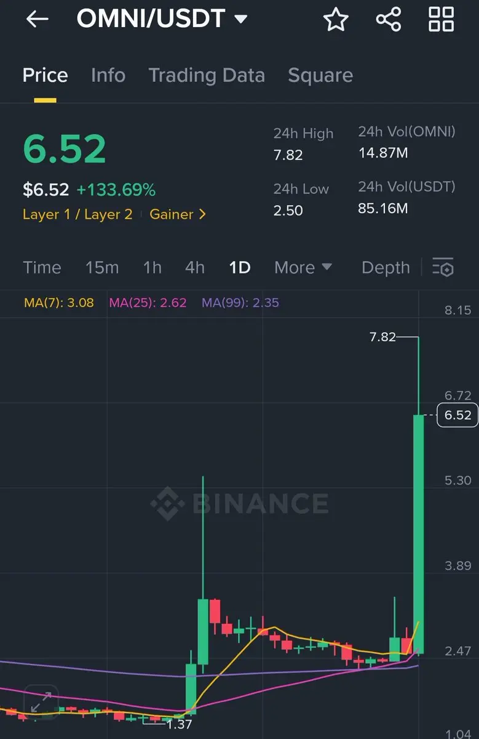Image resolution: width=479 pixels, height=739 pixels.
Task: Select the 1D chart interval
Action: tap(240, 267)
